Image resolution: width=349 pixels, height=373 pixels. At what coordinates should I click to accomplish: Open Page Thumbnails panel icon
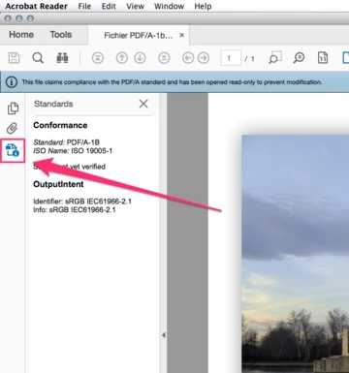(x=13, y=109)
